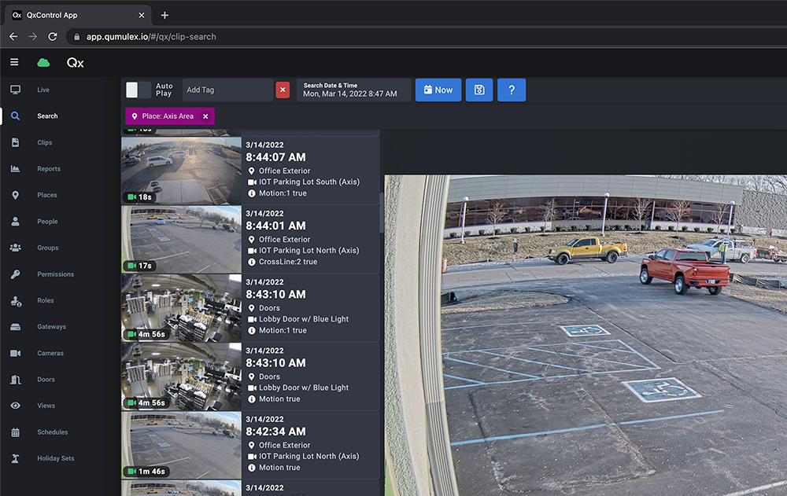Click the People person icon

16,222
